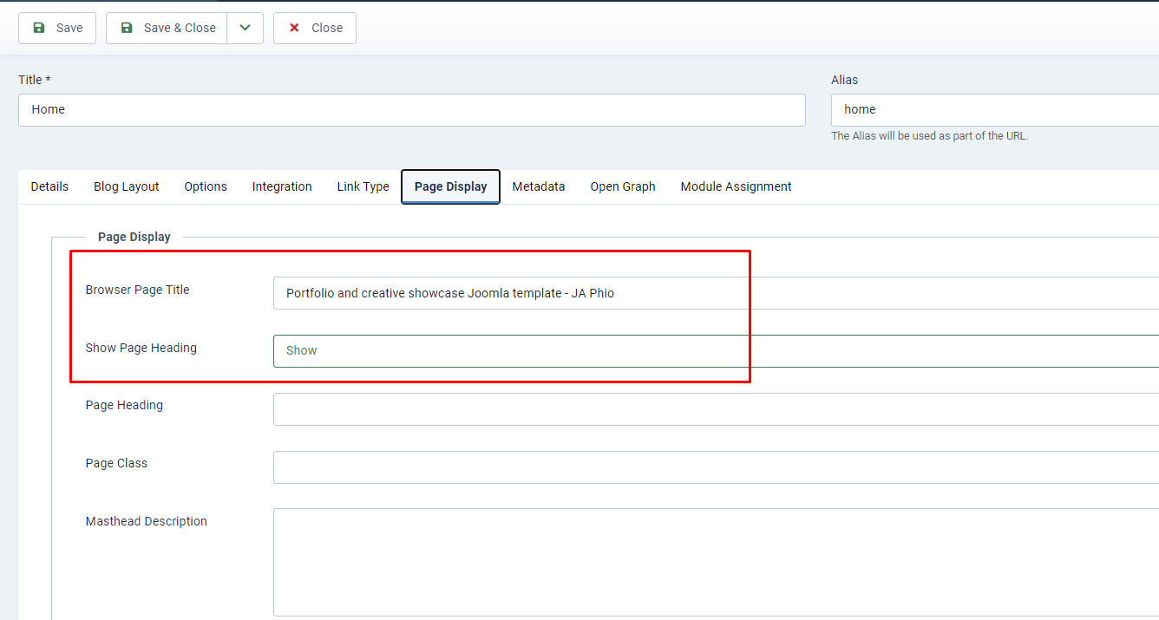Switch to the Details tab
The height and width of the screenshot is (620, 1159).
[x=49, y=186]
